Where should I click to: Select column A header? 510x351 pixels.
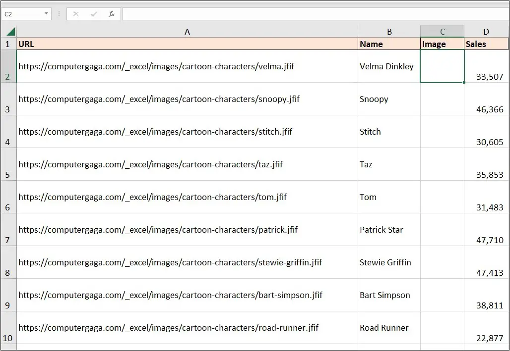(187, 31)
